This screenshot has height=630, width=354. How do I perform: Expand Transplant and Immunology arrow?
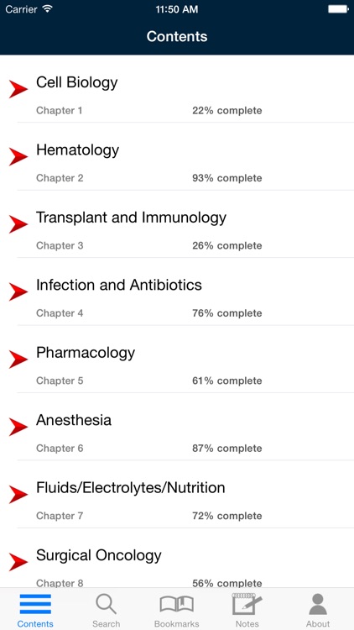[18, 223]
